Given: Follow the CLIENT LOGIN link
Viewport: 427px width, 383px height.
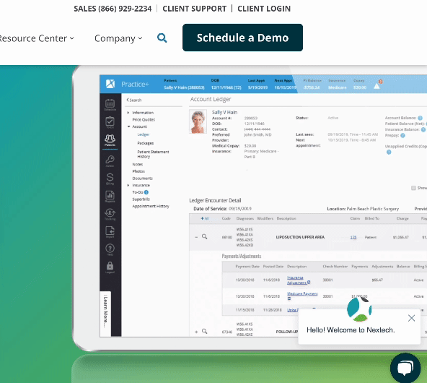Looking at the screenshot, I should click(264, 9).
